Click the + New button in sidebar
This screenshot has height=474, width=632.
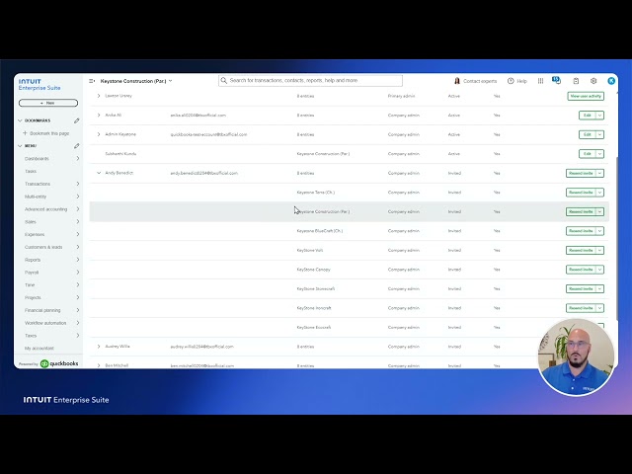48,103
